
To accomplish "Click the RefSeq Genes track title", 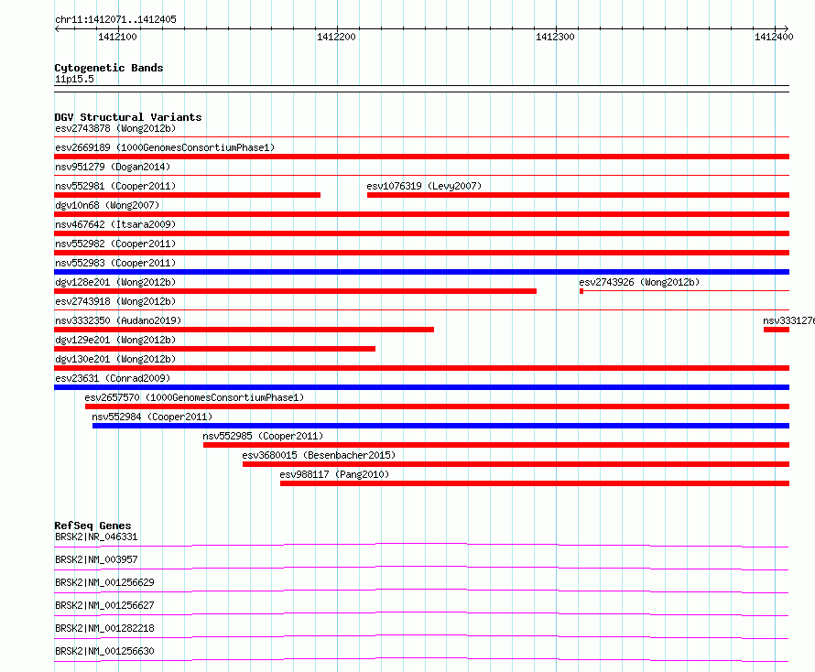I will click(92, 526).
